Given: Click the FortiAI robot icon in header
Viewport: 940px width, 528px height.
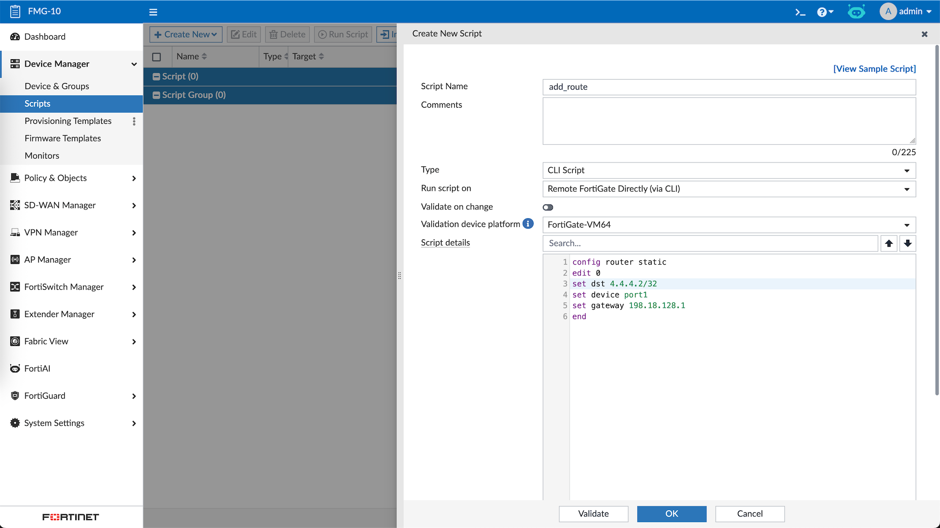Looking at the screenshot, I should (856, 12).
